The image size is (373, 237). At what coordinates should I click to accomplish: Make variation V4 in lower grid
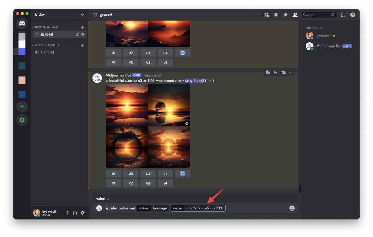click(165, 183)
